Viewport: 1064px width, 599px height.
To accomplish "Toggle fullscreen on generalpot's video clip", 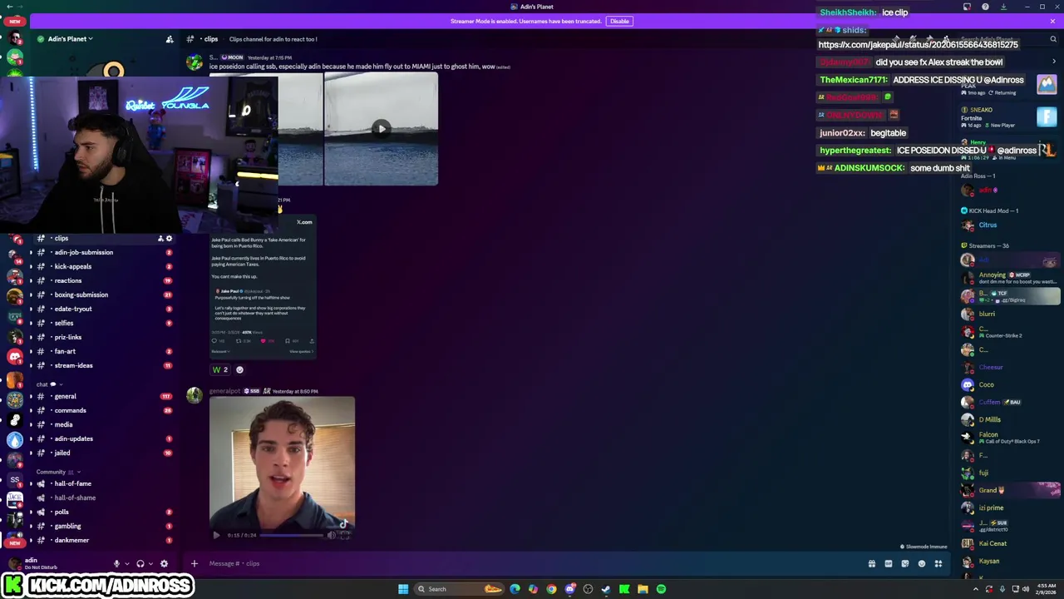I will [x=345, y=535].
